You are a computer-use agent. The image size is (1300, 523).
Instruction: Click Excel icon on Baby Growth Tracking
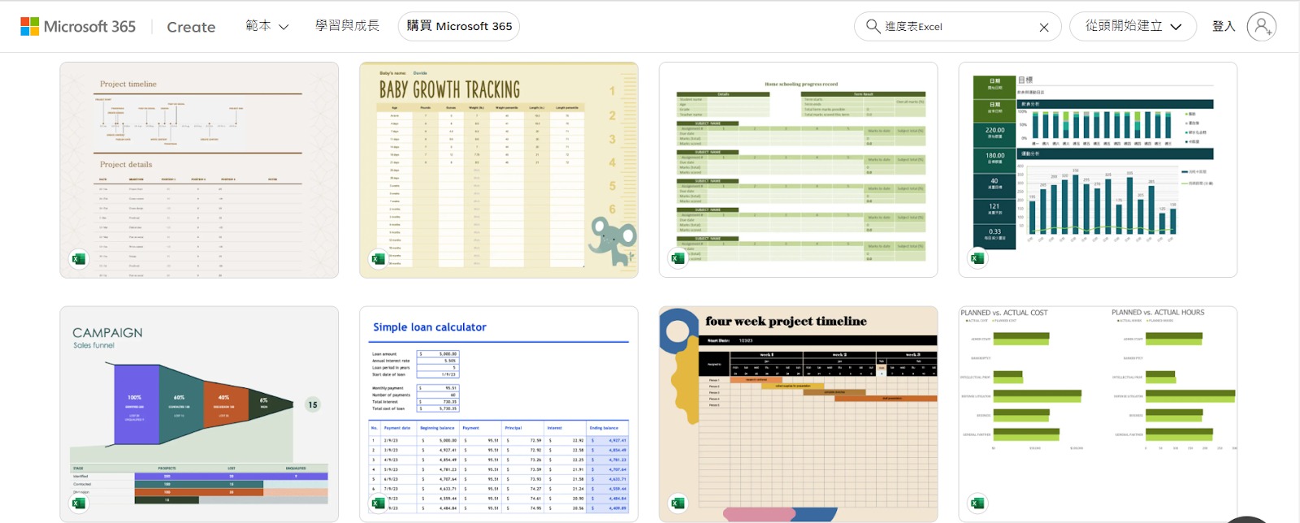point(378,259)
